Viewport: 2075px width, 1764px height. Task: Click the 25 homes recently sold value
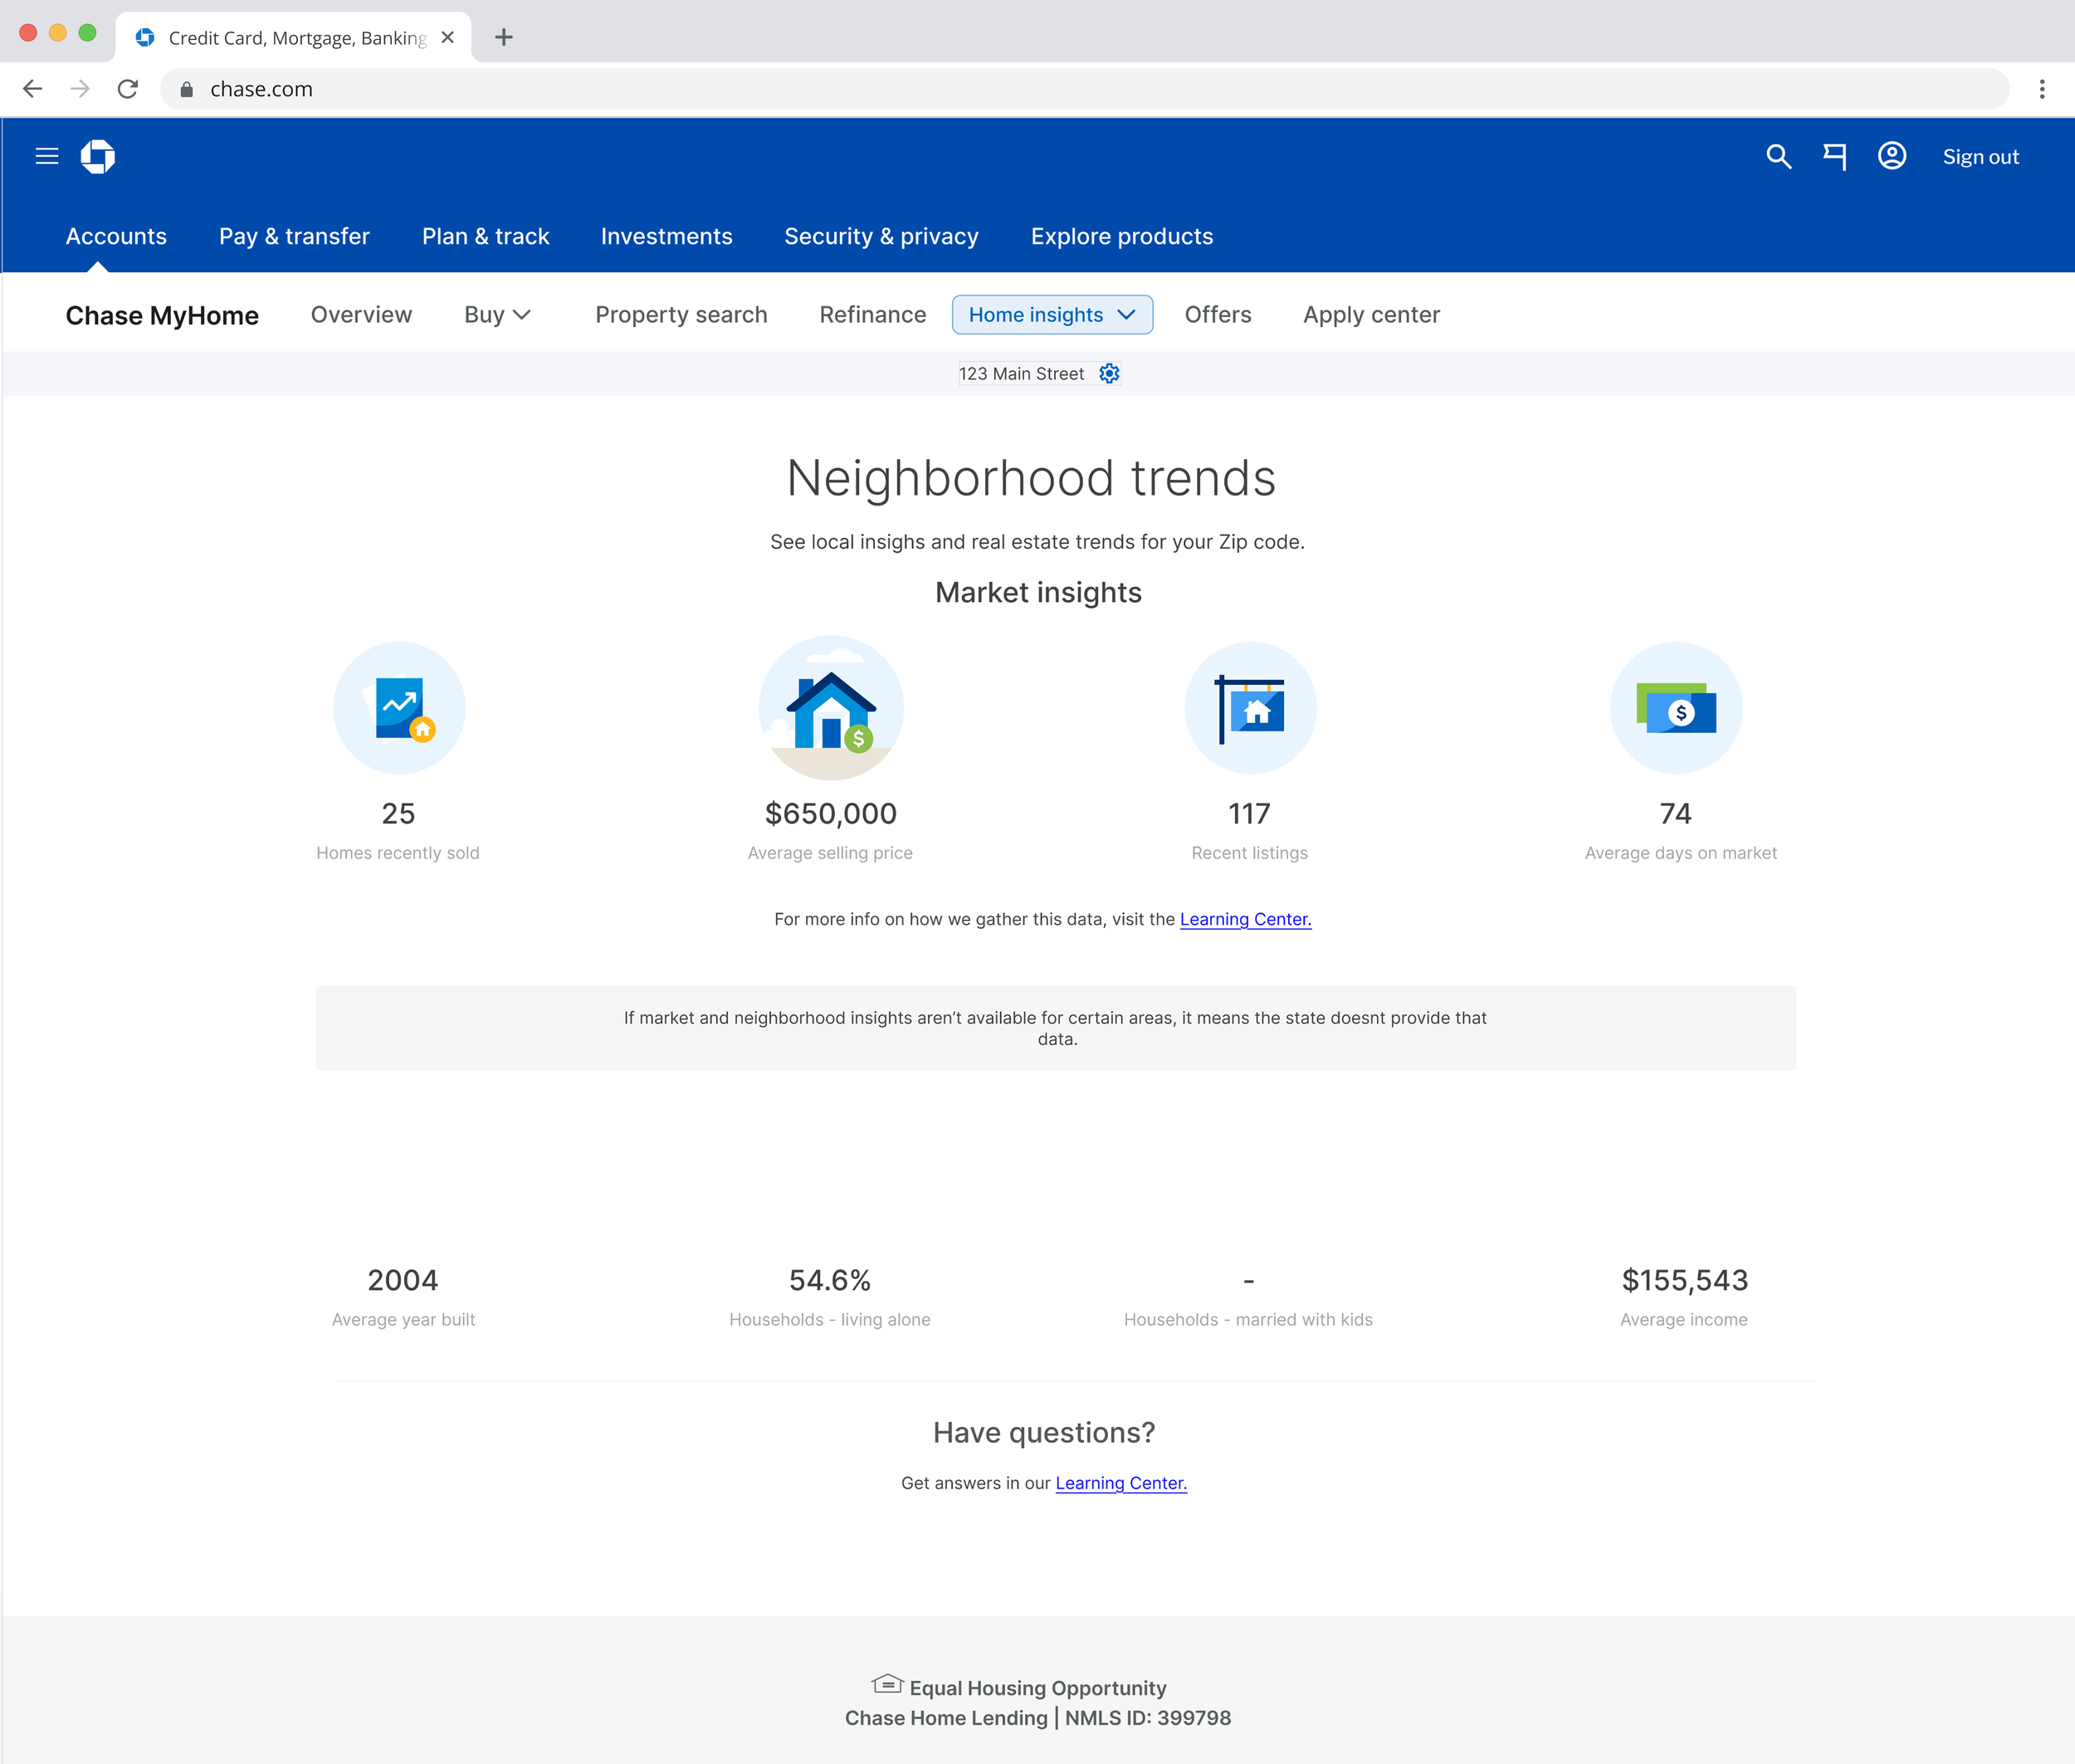pos(398,813)
